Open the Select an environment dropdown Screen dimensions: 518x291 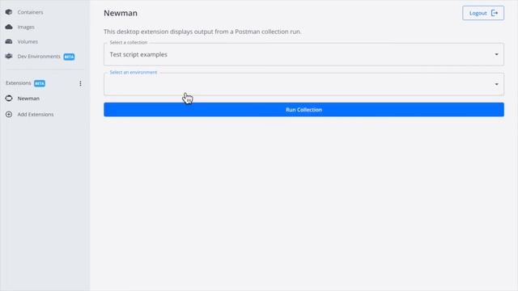click(x=304, y=84)
